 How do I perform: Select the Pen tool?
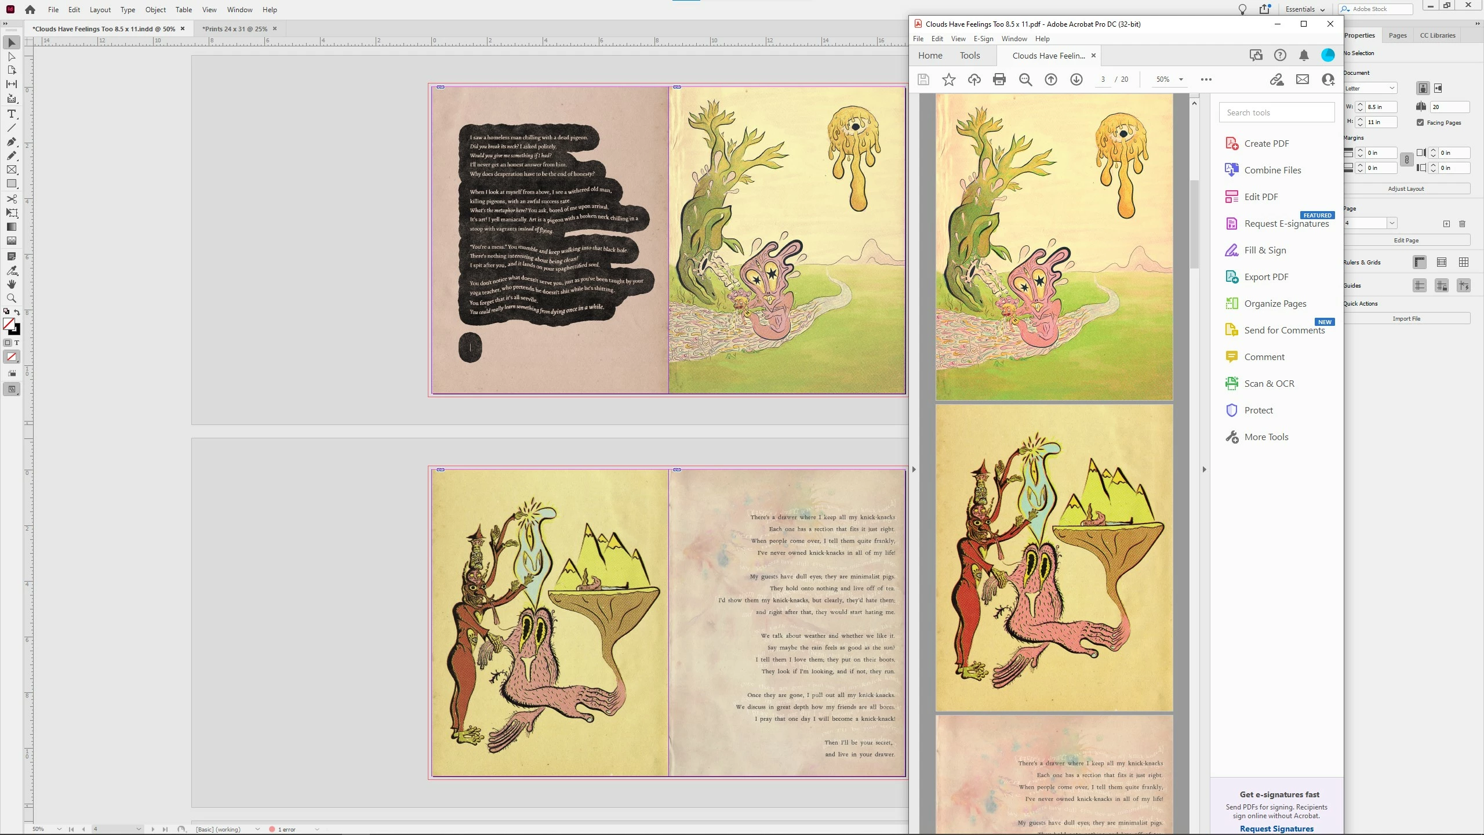pos(11,141)
